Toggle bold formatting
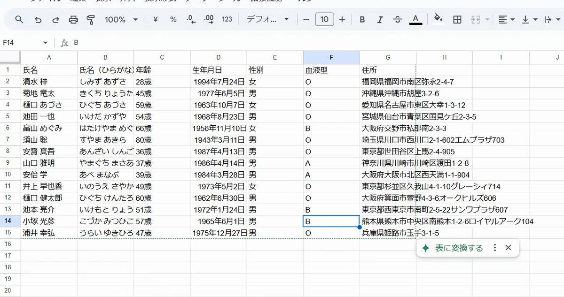Viewport: 564px width, 297px height. click(362, 20)
